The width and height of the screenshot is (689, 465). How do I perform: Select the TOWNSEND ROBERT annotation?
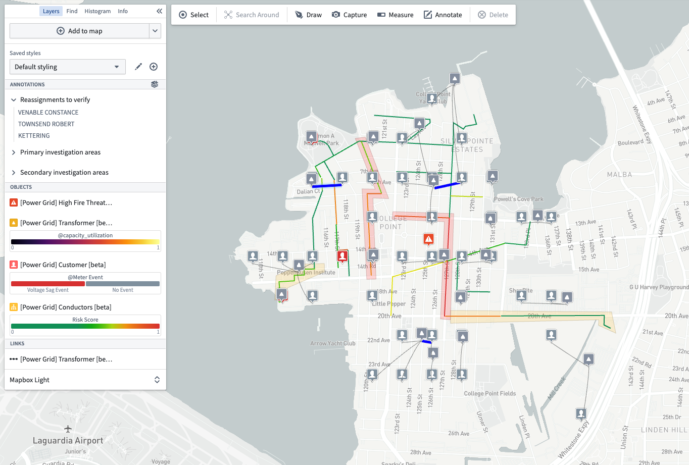point(46,124)
